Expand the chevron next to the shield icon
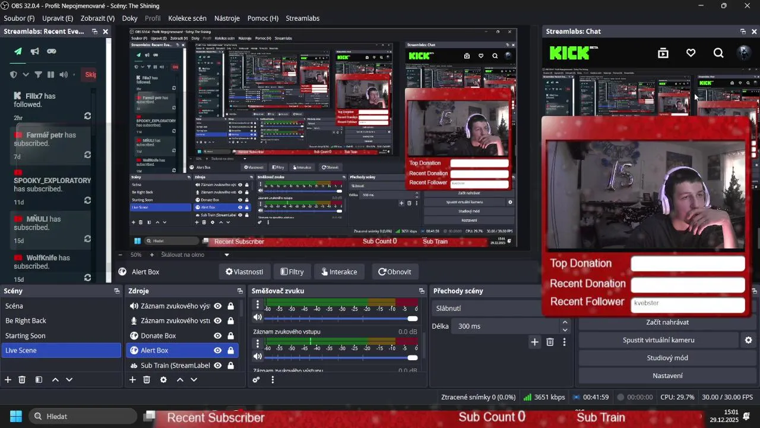This screenshot has height=428, width=760. tap(26, 74)
